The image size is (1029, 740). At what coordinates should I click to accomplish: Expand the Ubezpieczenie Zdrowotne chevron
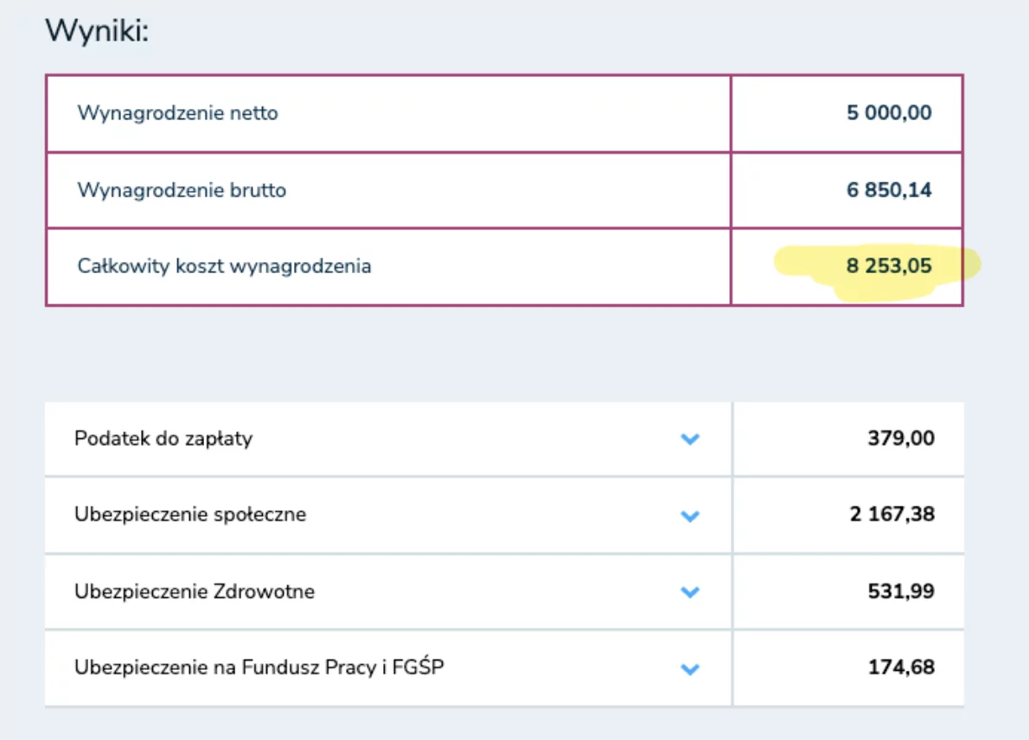pyautogui.click(x=690, y=592)
